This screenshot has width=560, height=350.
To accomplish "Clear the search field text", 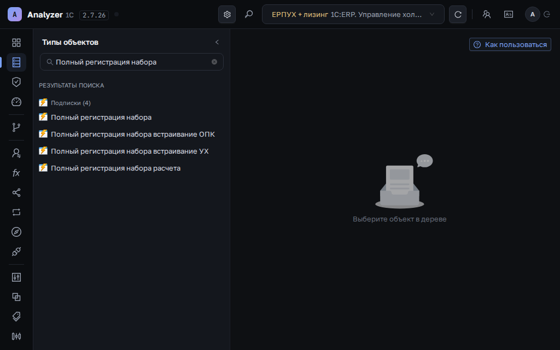I will coord(214,62).
